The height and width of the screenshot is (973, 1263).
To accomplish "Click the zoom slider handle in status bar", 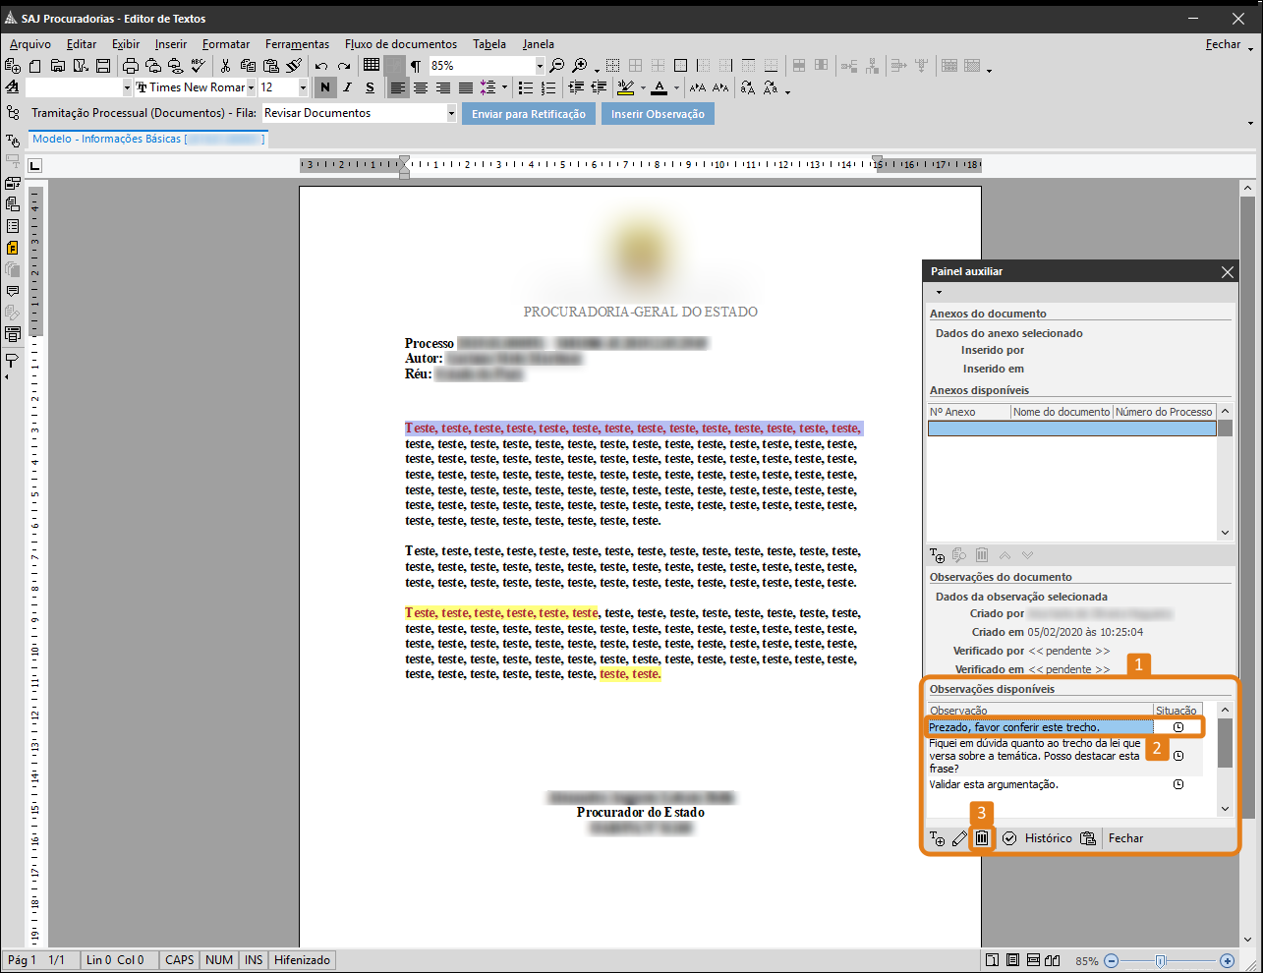I will [1161, 960].
